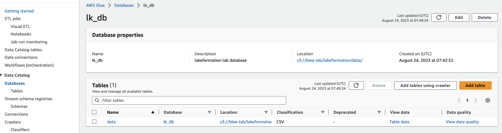Click Add tables using crawler

tap(425, 86)
